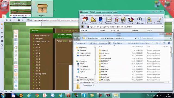Open Yandex icon in the taskbar
The width and height of the screenshot is (174, 98).
click(x=45, y=96)
